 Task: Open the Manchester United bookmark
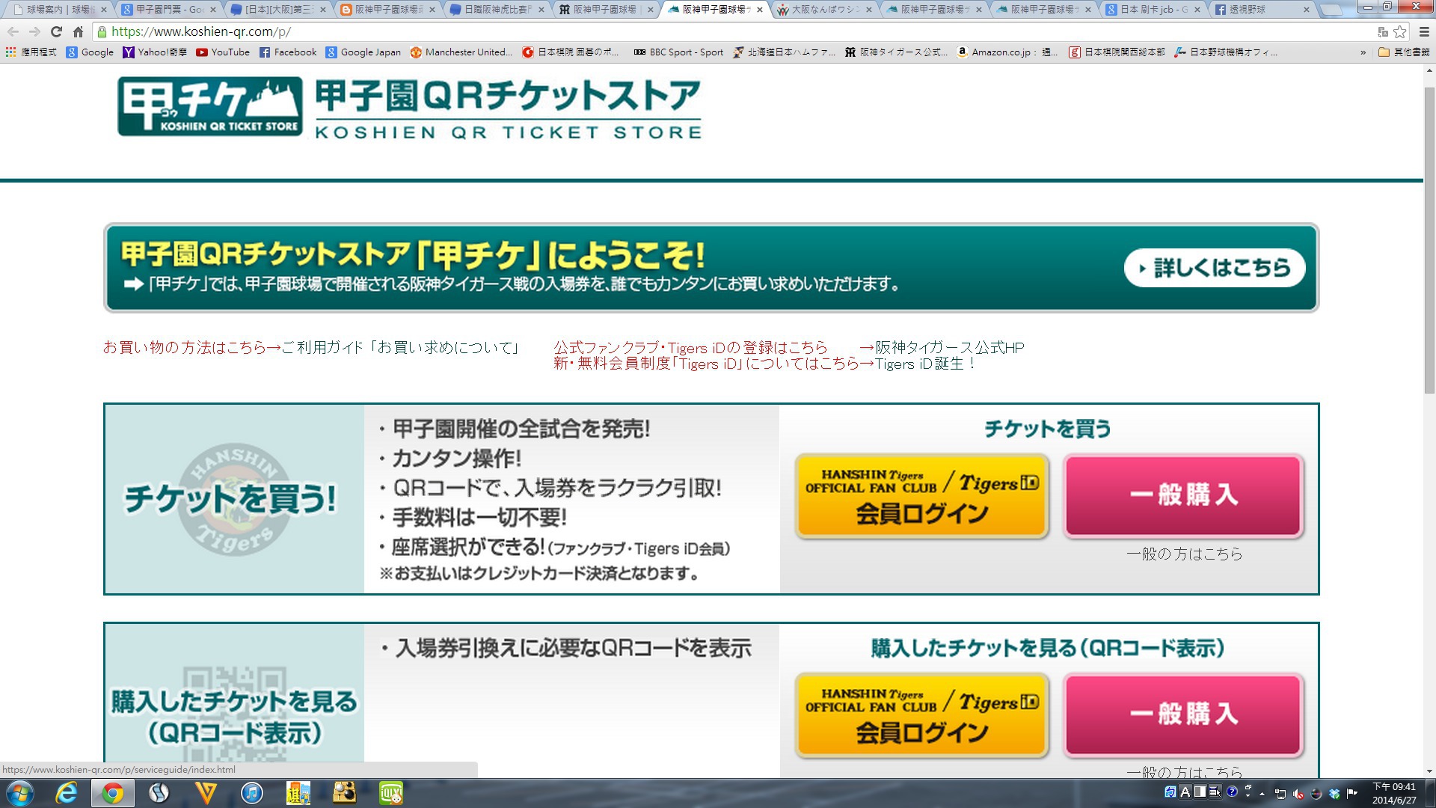461,52
